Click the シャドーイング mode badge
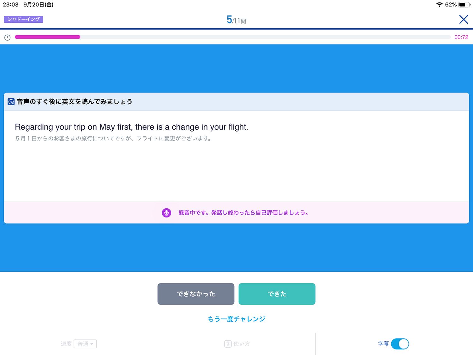 point(24,19)
